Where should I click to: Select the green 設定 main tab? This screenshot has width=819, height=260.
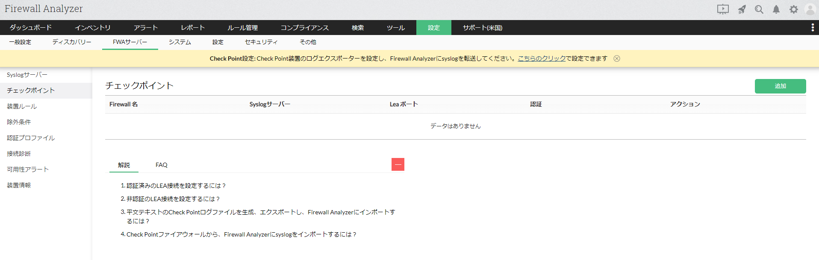pyautogui.click(x=434, y=28)
